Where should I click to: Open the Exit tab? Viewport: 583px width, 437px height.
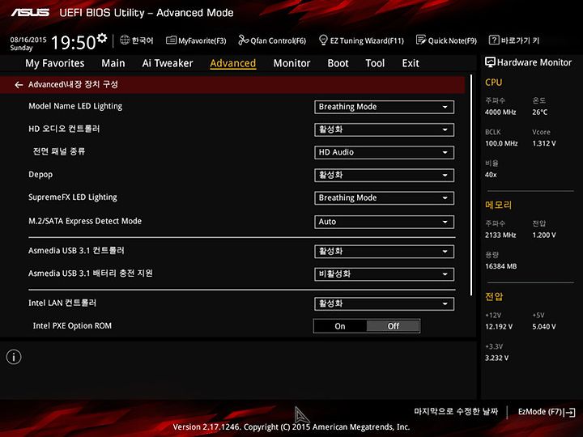[x=411, y=63]
